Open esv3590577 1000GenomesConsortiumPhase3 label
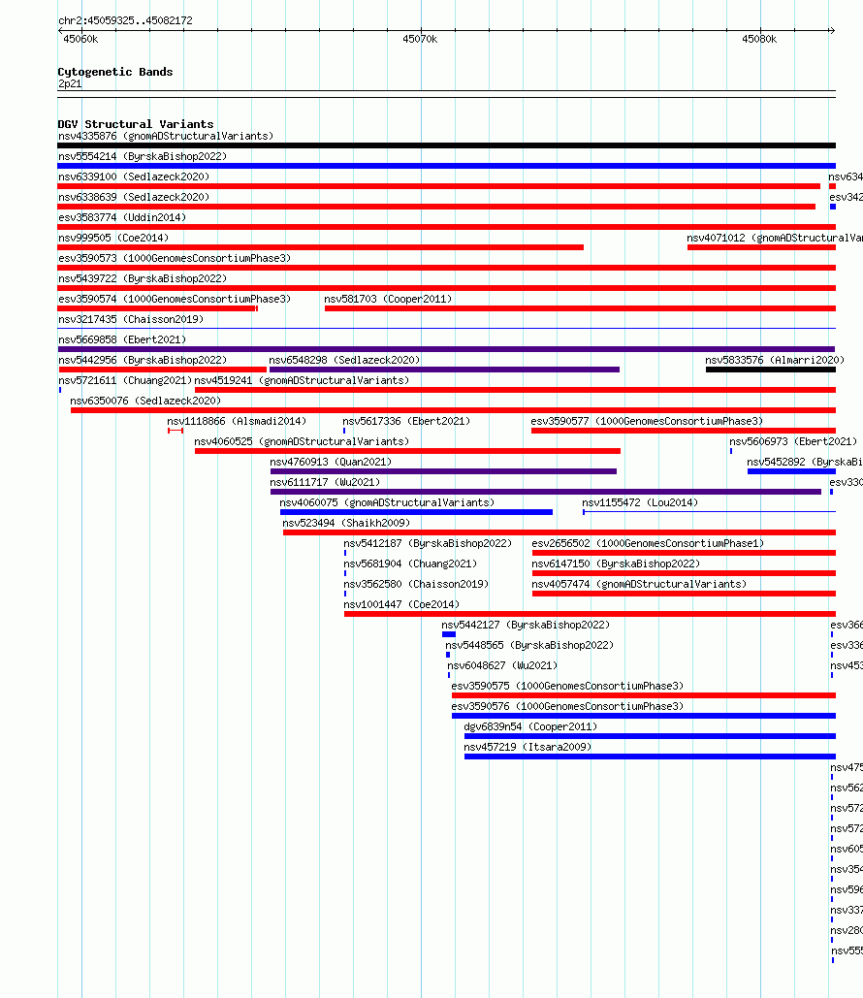The width and height of the screenshot is (863, 998). 648,421
